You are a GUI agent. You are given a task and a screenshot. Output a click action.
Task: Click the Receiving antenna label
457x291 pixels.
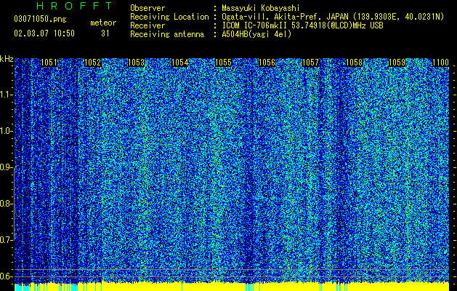coord(167,34)
